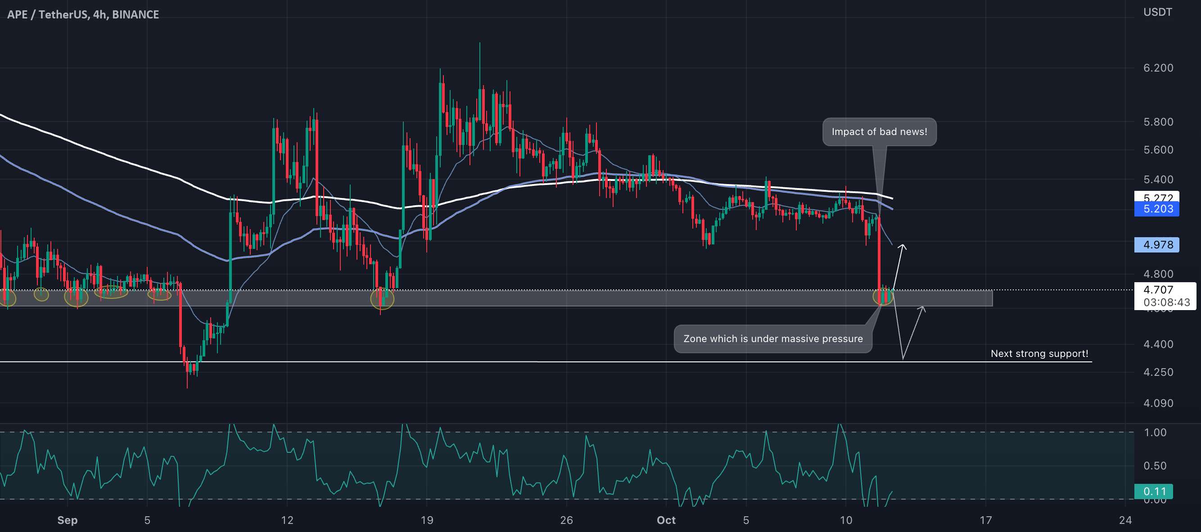Click the 6.200 price axis label

point(1158,68)
